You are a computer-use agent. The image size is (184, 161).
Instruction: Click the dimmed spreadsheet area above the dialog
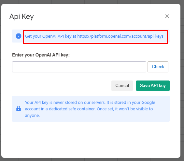(x=92, y=2)
